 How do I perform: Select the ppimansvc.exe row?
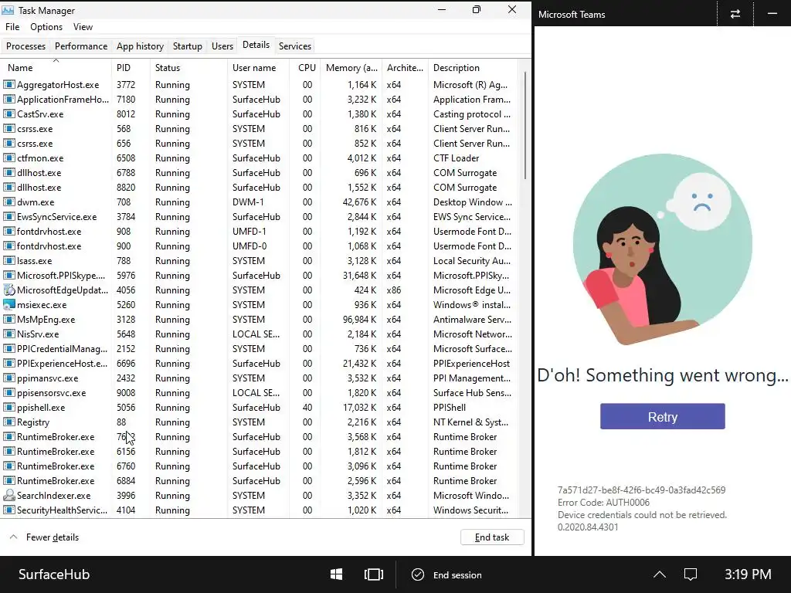pyautogui.click(x=260, y=378)
